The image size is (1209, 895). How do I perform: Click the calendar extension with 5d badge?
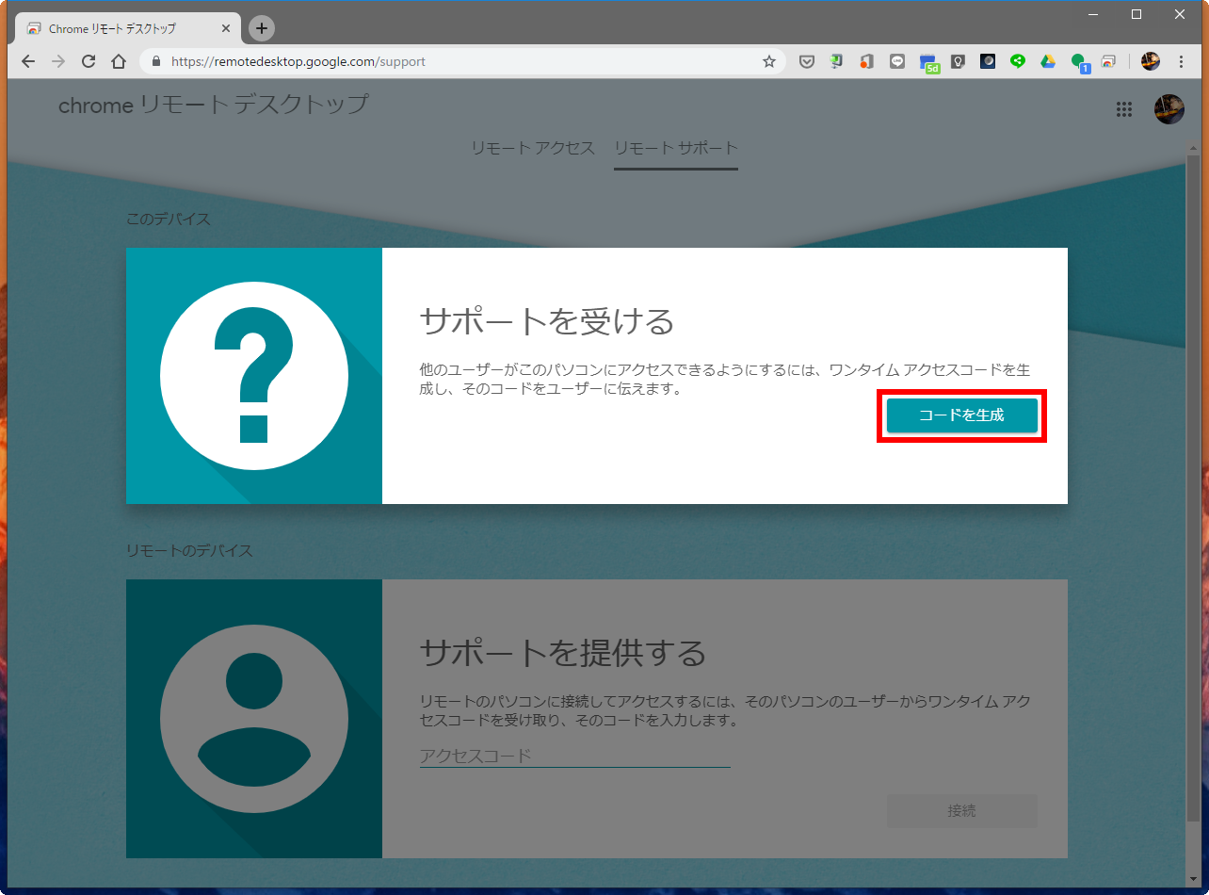click(928, 62)
